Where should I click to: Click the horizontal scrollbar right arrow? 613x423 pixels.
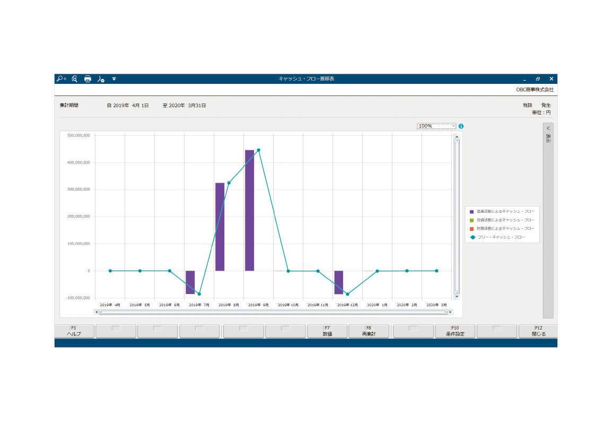(x=451, y=312)
